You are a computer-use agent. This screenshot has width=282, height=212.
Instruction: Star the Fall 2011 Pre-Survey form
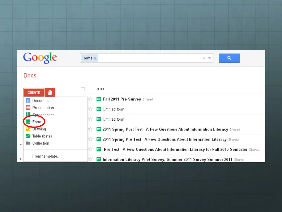point(90,99)
